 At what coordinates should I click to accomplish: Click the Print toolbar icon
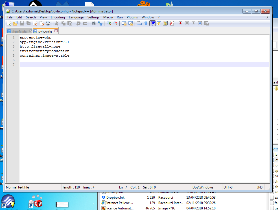click(x=48, y=23)
